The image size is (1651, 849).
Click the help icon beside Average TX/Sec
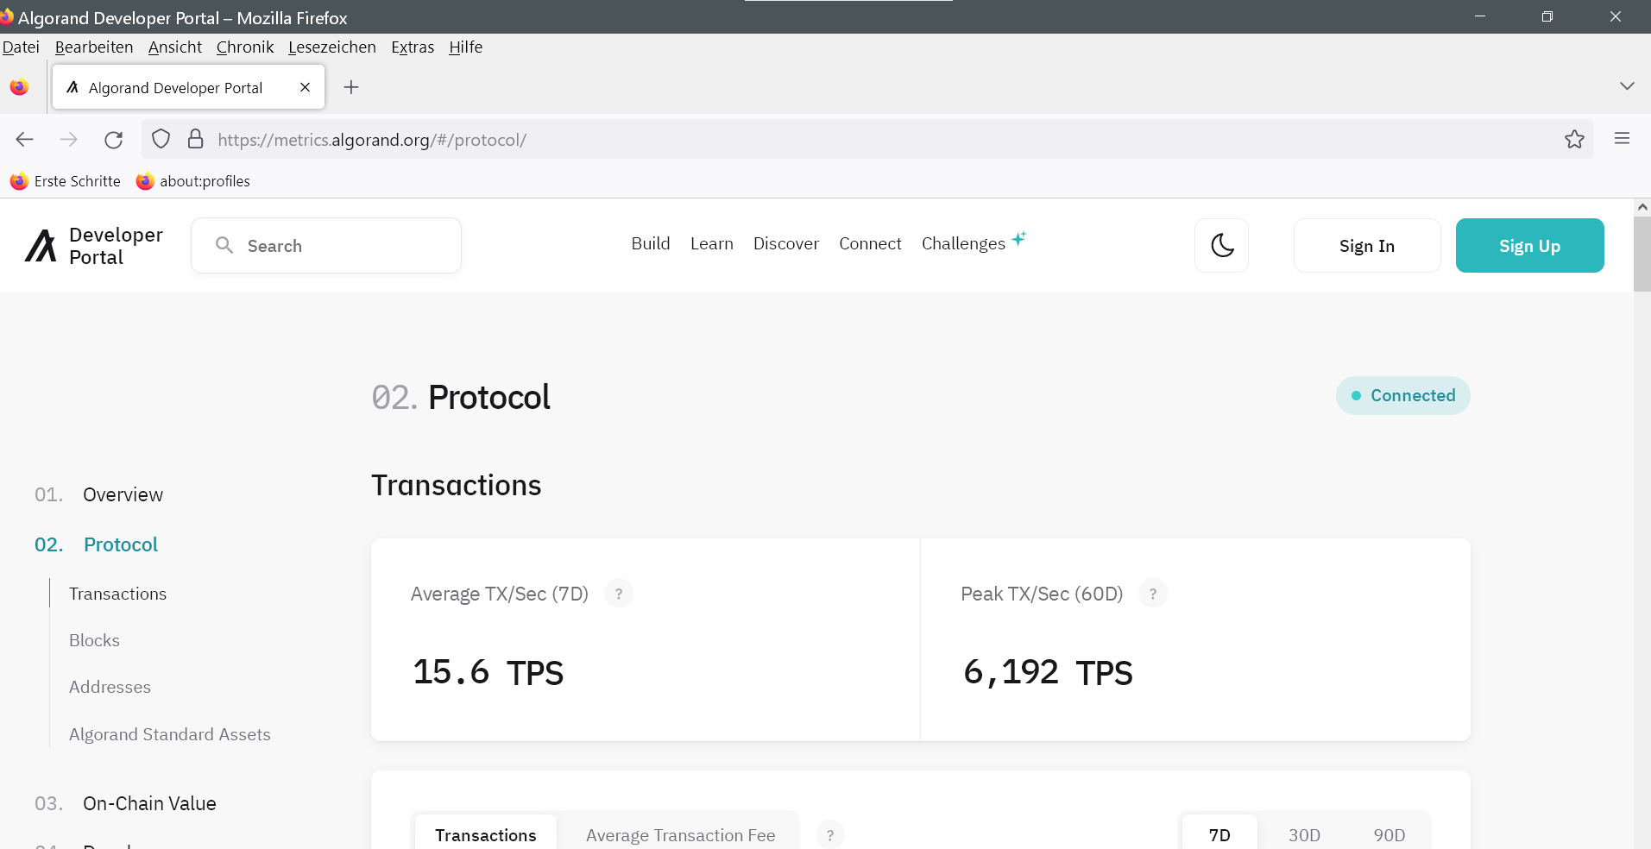click(618, 594)
